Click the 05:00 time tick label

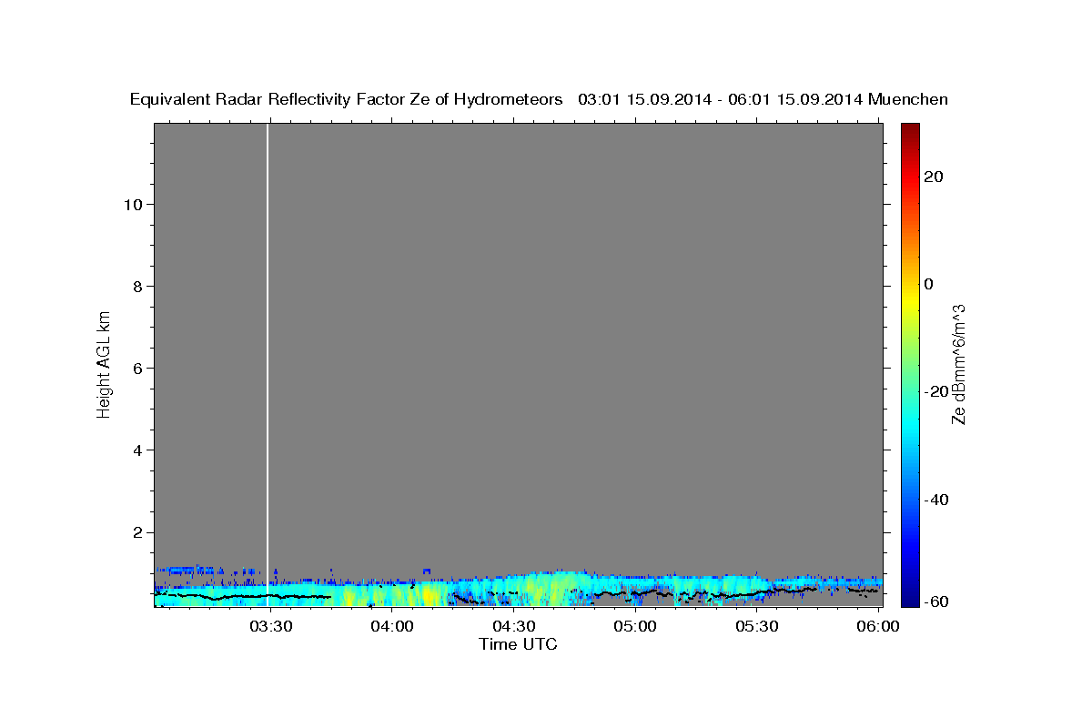tap(634, 626)
